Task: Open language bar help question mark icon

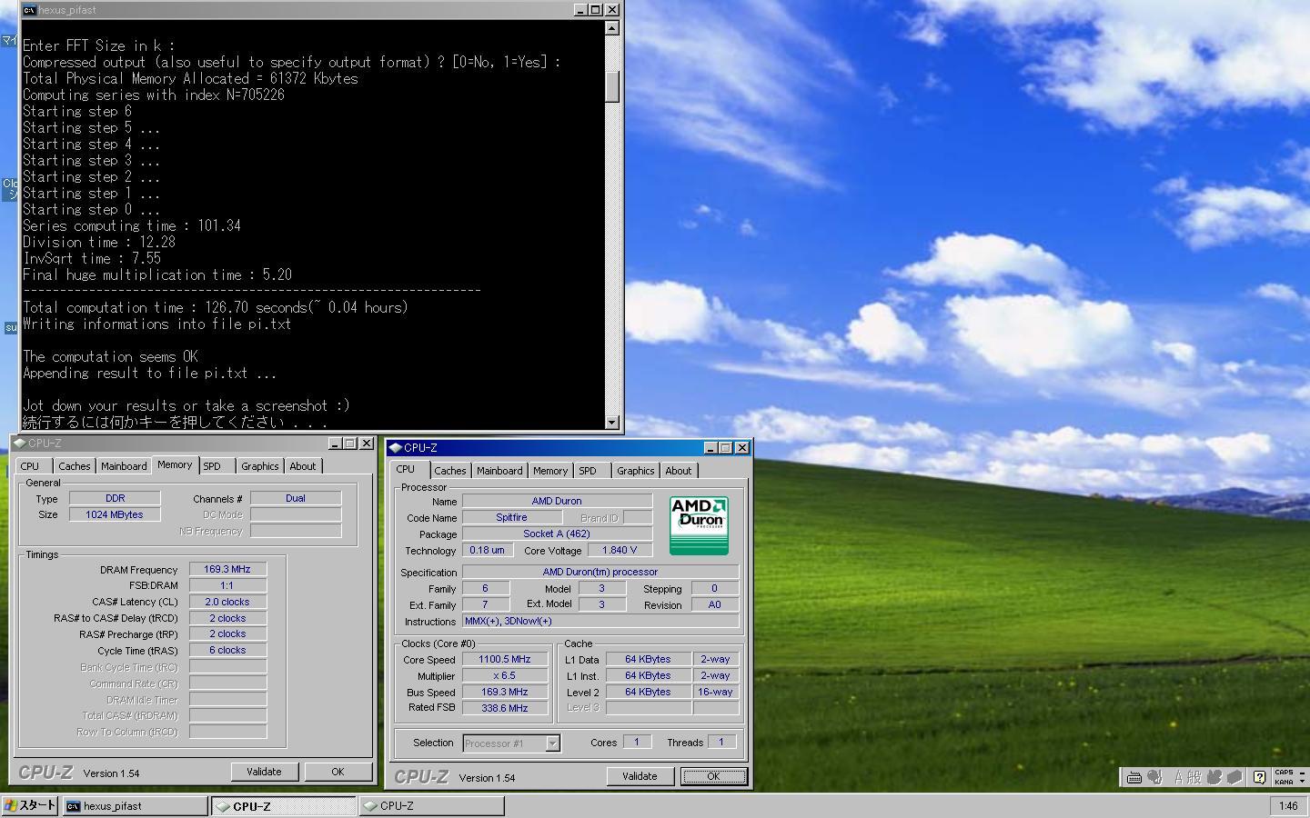Action: click(x=1259, y=777)
